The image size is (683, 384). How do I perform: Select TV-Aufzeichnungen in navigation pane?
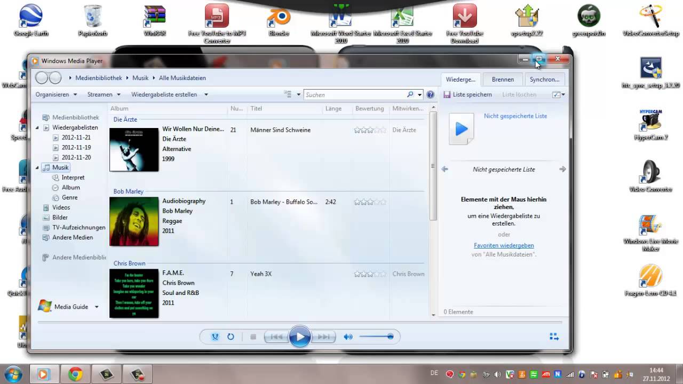(x=78, y=227)
